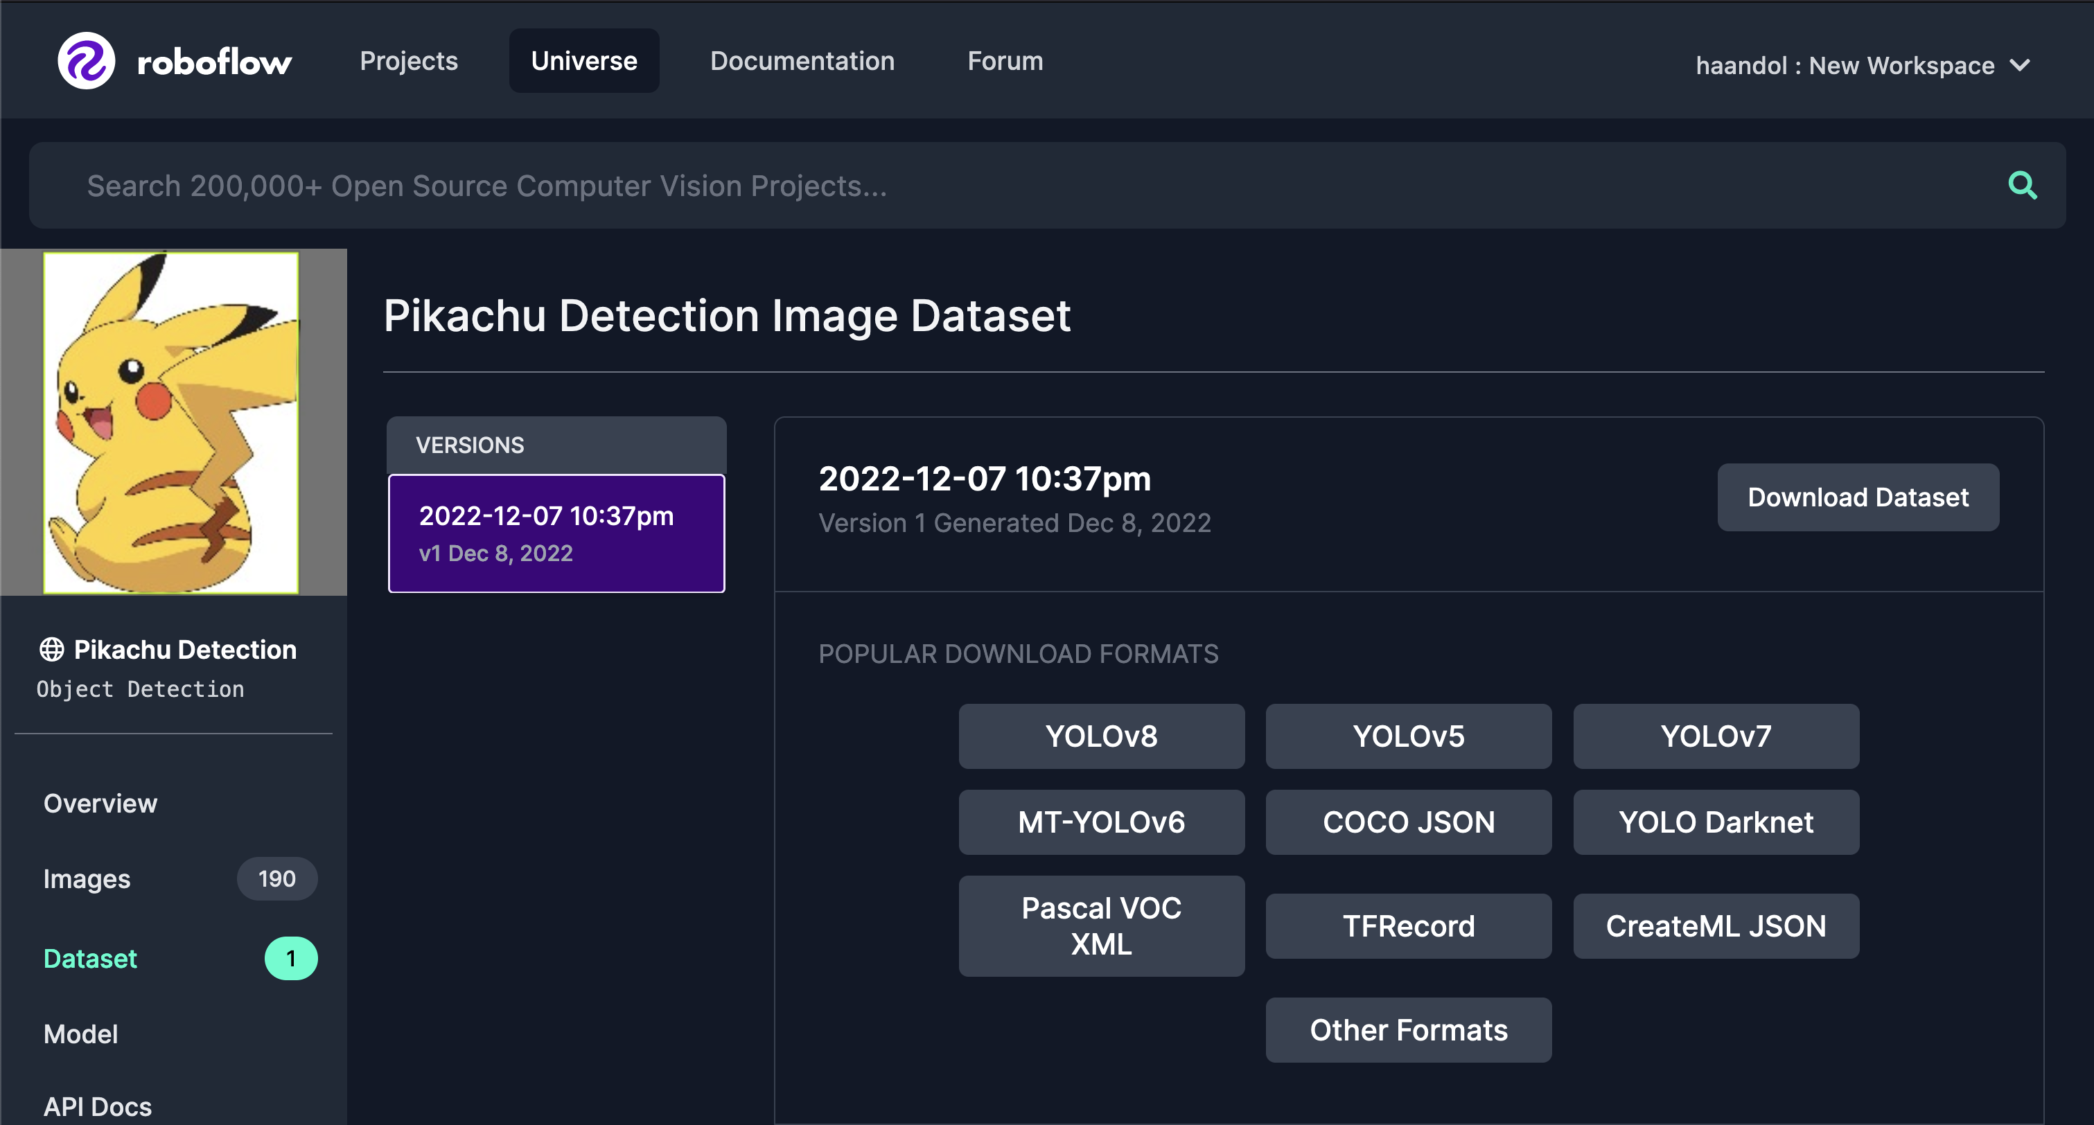Select the MT-YOLOv6 format
Screen dimensions: 2094x1125
pyautogui.click(x=1100, y=822)
